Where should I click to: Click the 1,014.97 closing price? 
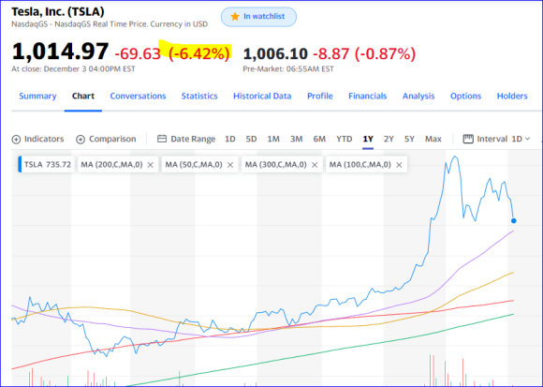pos(60,52)
